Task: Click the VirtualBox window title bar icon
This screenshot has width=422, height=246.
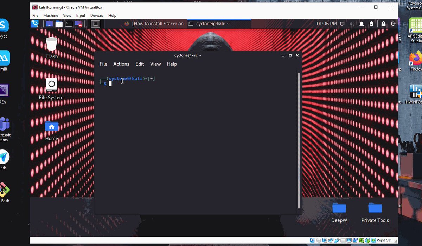Action: (x=35, y=7)
